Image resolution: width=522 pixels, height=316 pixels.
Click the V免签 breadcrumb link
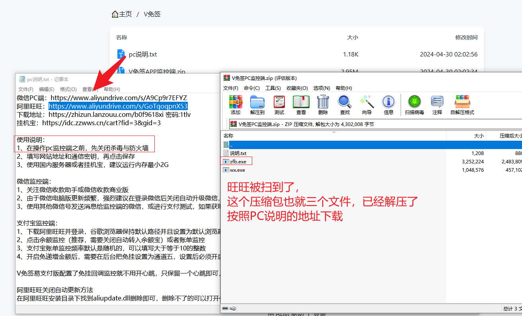(152, 14)
